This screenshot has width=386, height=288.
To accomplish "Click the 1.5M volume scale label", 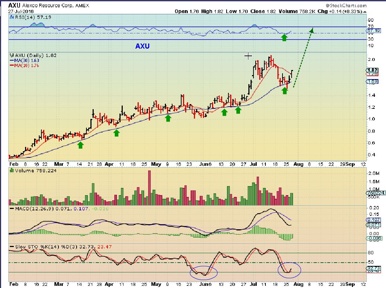I will (x=373, y=182).
